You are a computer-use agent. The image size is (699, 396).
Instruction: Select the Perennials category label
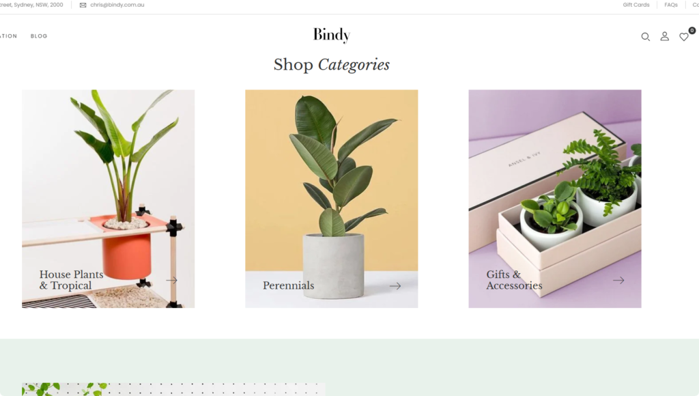(288, 285)
